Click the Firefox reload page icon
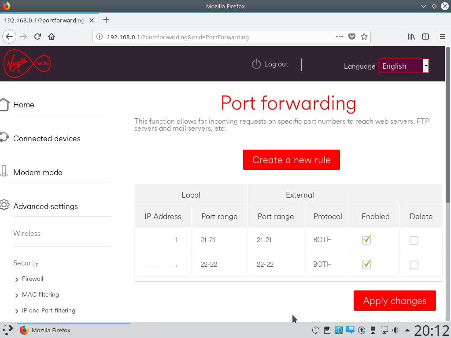The height and width of the screenshot is (338, 451). click(37, 37)
